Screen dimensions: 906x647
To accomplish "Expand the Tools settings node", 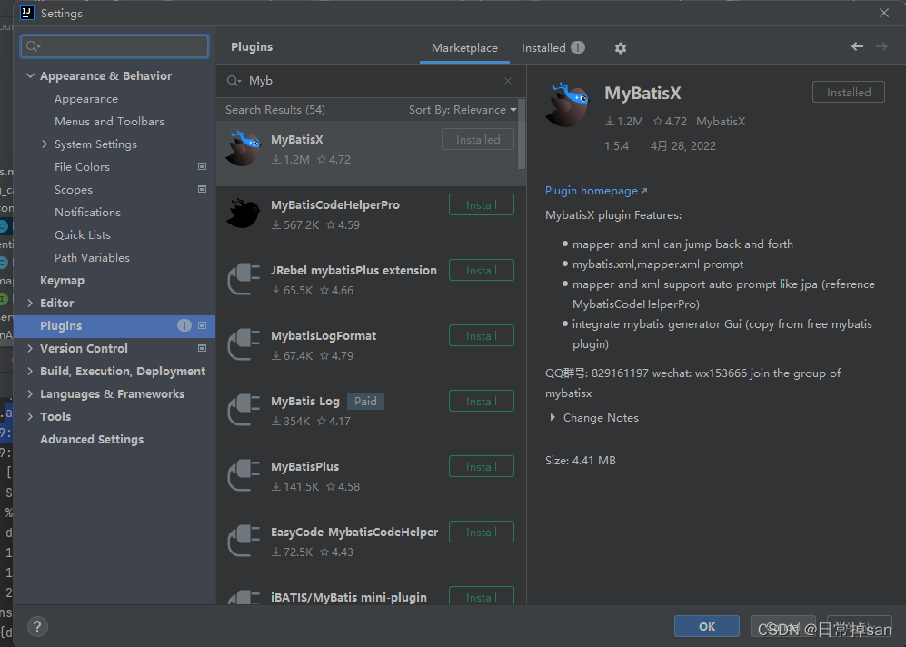I will (x=30, y=416).
